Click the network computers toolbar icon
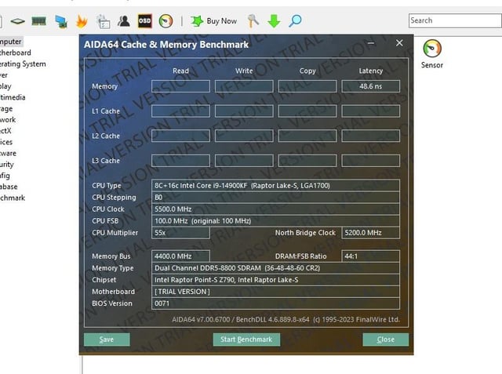The image size is (502, 374). pyautogui.click(x=60, y=21)
